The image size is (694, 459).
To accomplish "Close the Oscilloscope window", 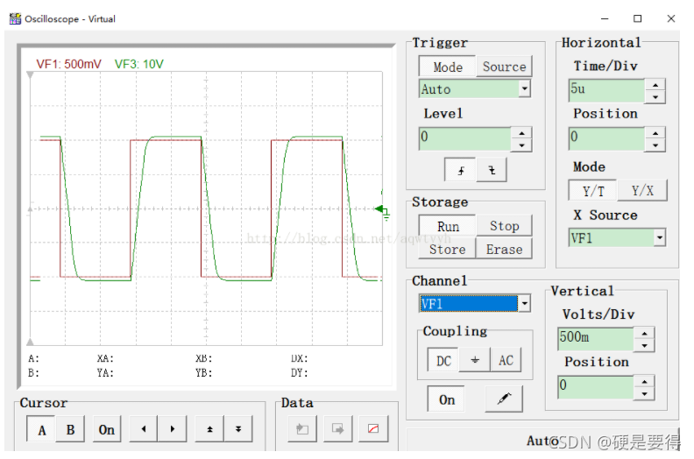I will (671, 18).
